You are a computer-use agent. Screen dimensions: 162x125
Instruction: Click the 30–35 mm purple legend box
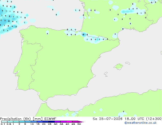57,122
